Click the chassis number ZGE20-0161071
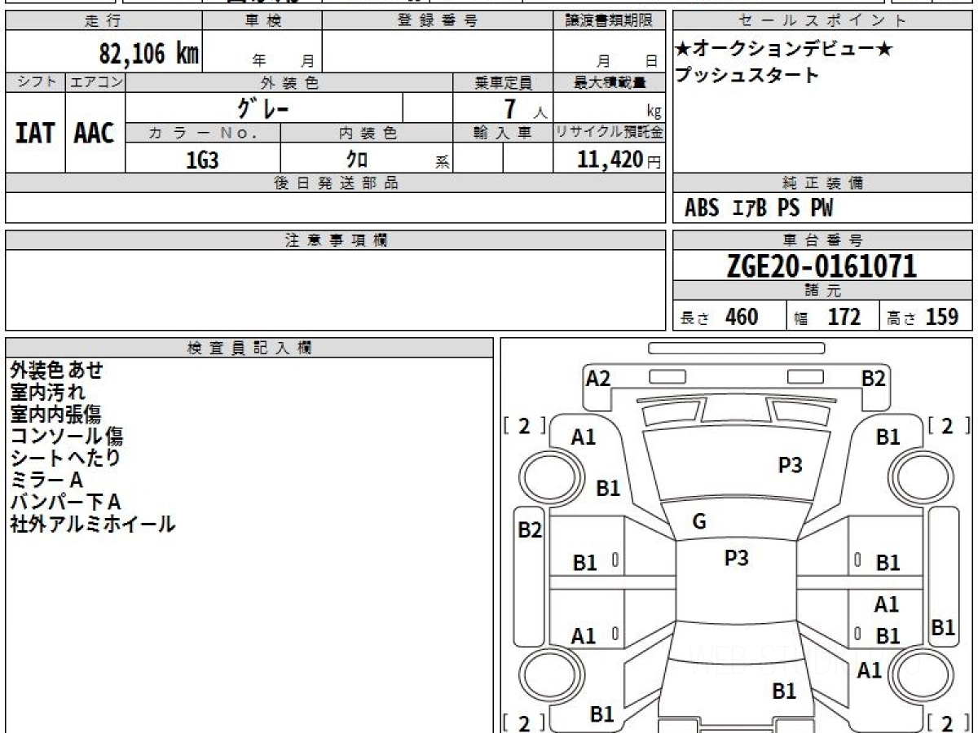Viewport: 978px width, 733px height. click(x=822, y=266)
